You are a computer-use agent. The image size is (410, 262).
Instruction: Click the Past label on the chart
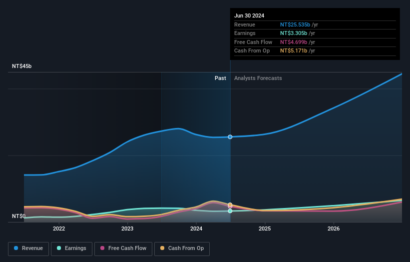[220, 78]
